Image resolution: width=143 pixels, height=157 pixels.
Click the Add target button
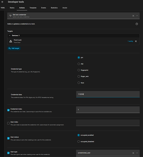[14, 48]
